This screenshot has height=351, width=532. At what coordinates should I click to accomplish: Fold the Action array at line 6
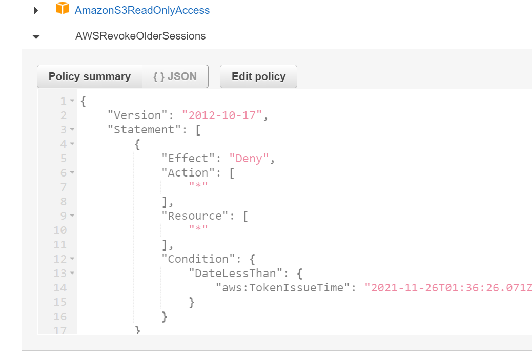(72, 172)
